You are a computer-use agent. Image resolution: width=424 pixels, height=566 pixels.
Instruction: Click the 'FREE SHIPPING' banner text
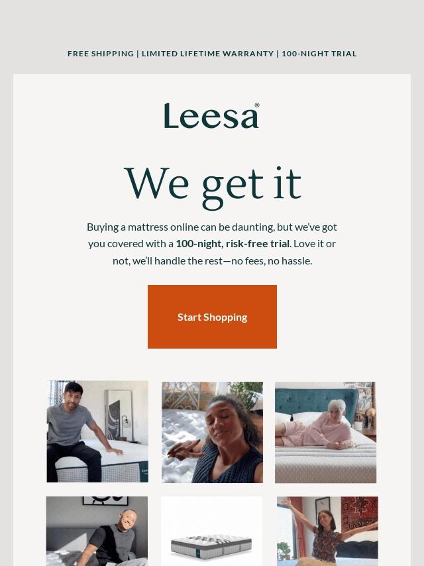(101, 54)
